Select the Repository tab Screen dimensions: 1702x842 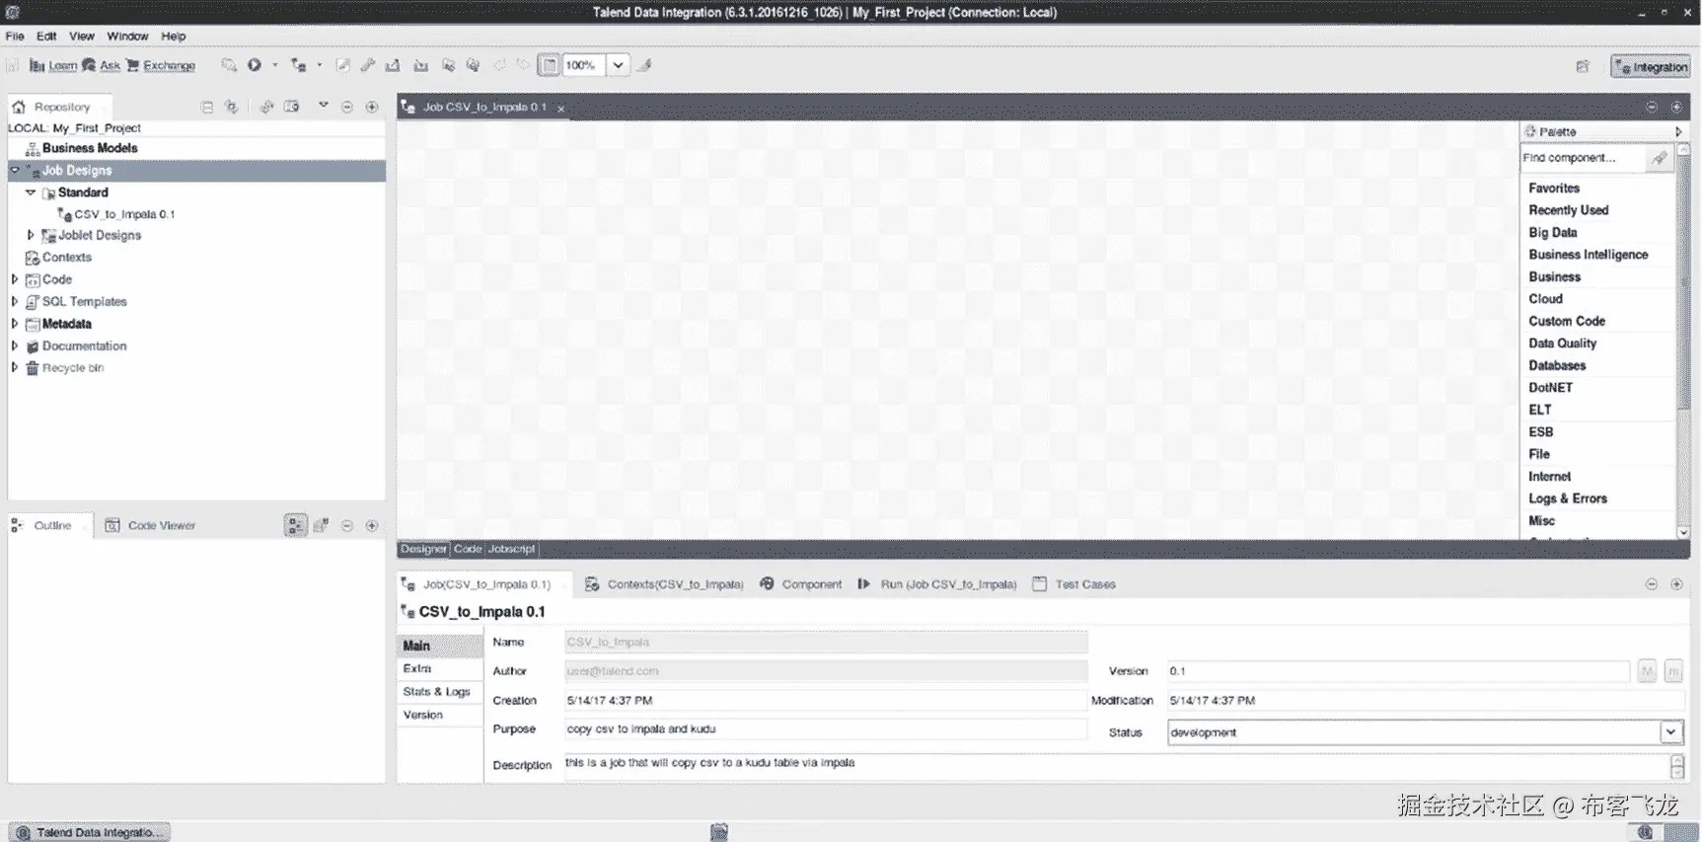[x=61, y=107]
